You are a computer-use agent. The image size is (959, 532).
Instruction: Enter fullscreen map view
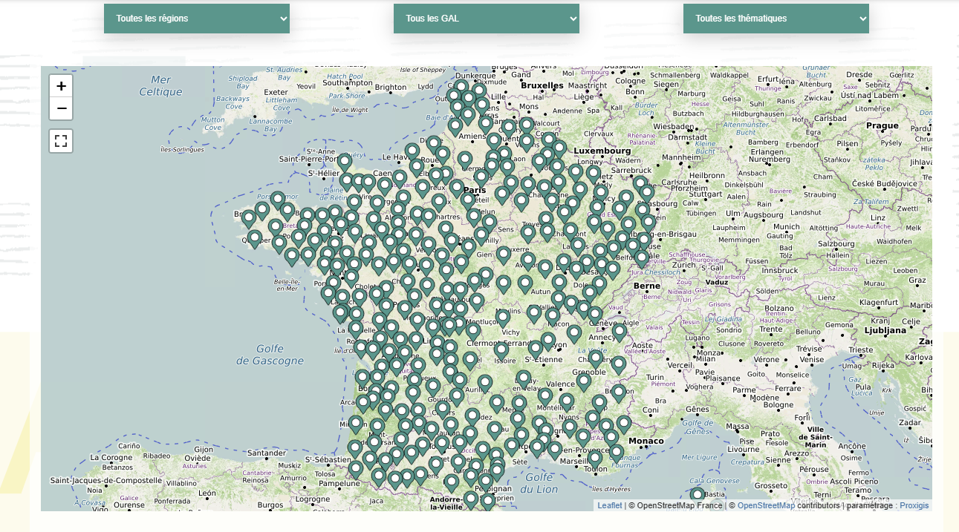coord(61,140)
